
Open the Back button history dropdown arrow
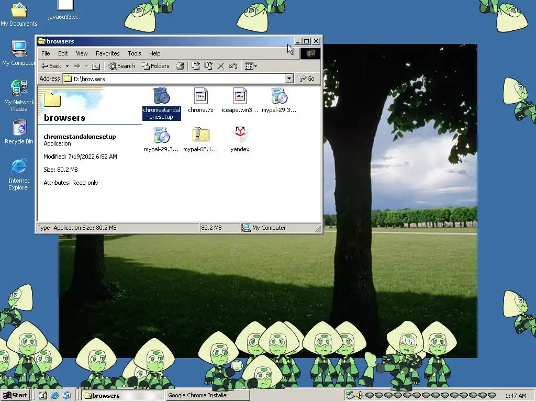coord(68,66)
